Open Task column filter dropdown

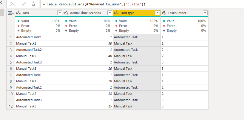pos(60,13)
